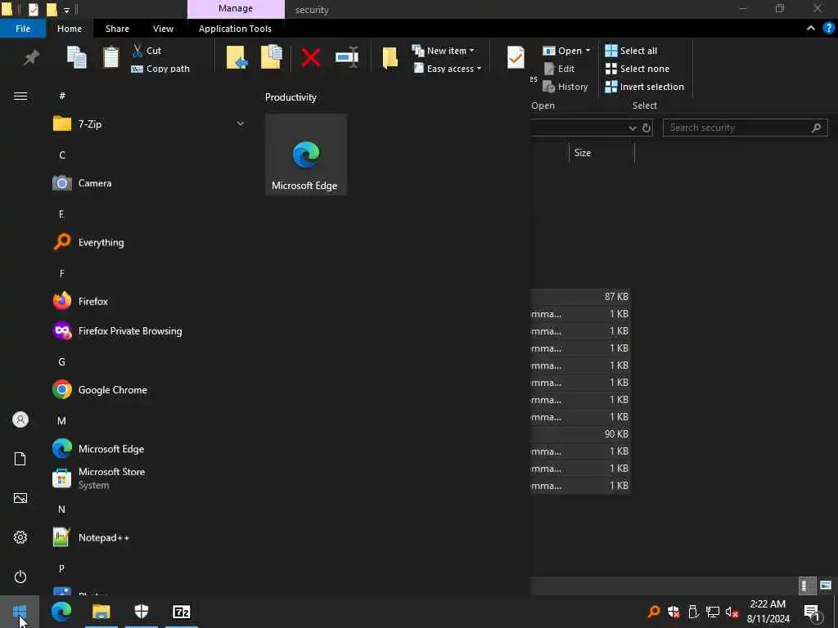Image resolution: width=838 pixels, height=628 pixels.
Task: Expand the Start menu hamburger
Action: [x=20, y=96]
